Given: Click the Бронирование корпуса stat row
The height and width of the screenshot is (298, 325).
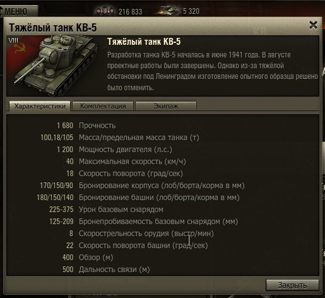Looking at the screenshot, I should pyautogui.click(x=142, y=186).
